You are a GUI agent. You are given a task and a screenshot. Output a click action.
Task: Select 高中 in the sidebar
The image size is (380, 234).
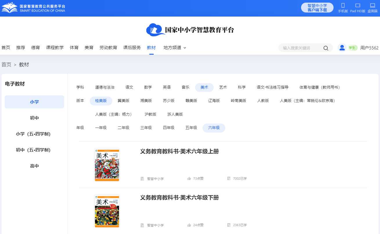[x=34, y=166]
